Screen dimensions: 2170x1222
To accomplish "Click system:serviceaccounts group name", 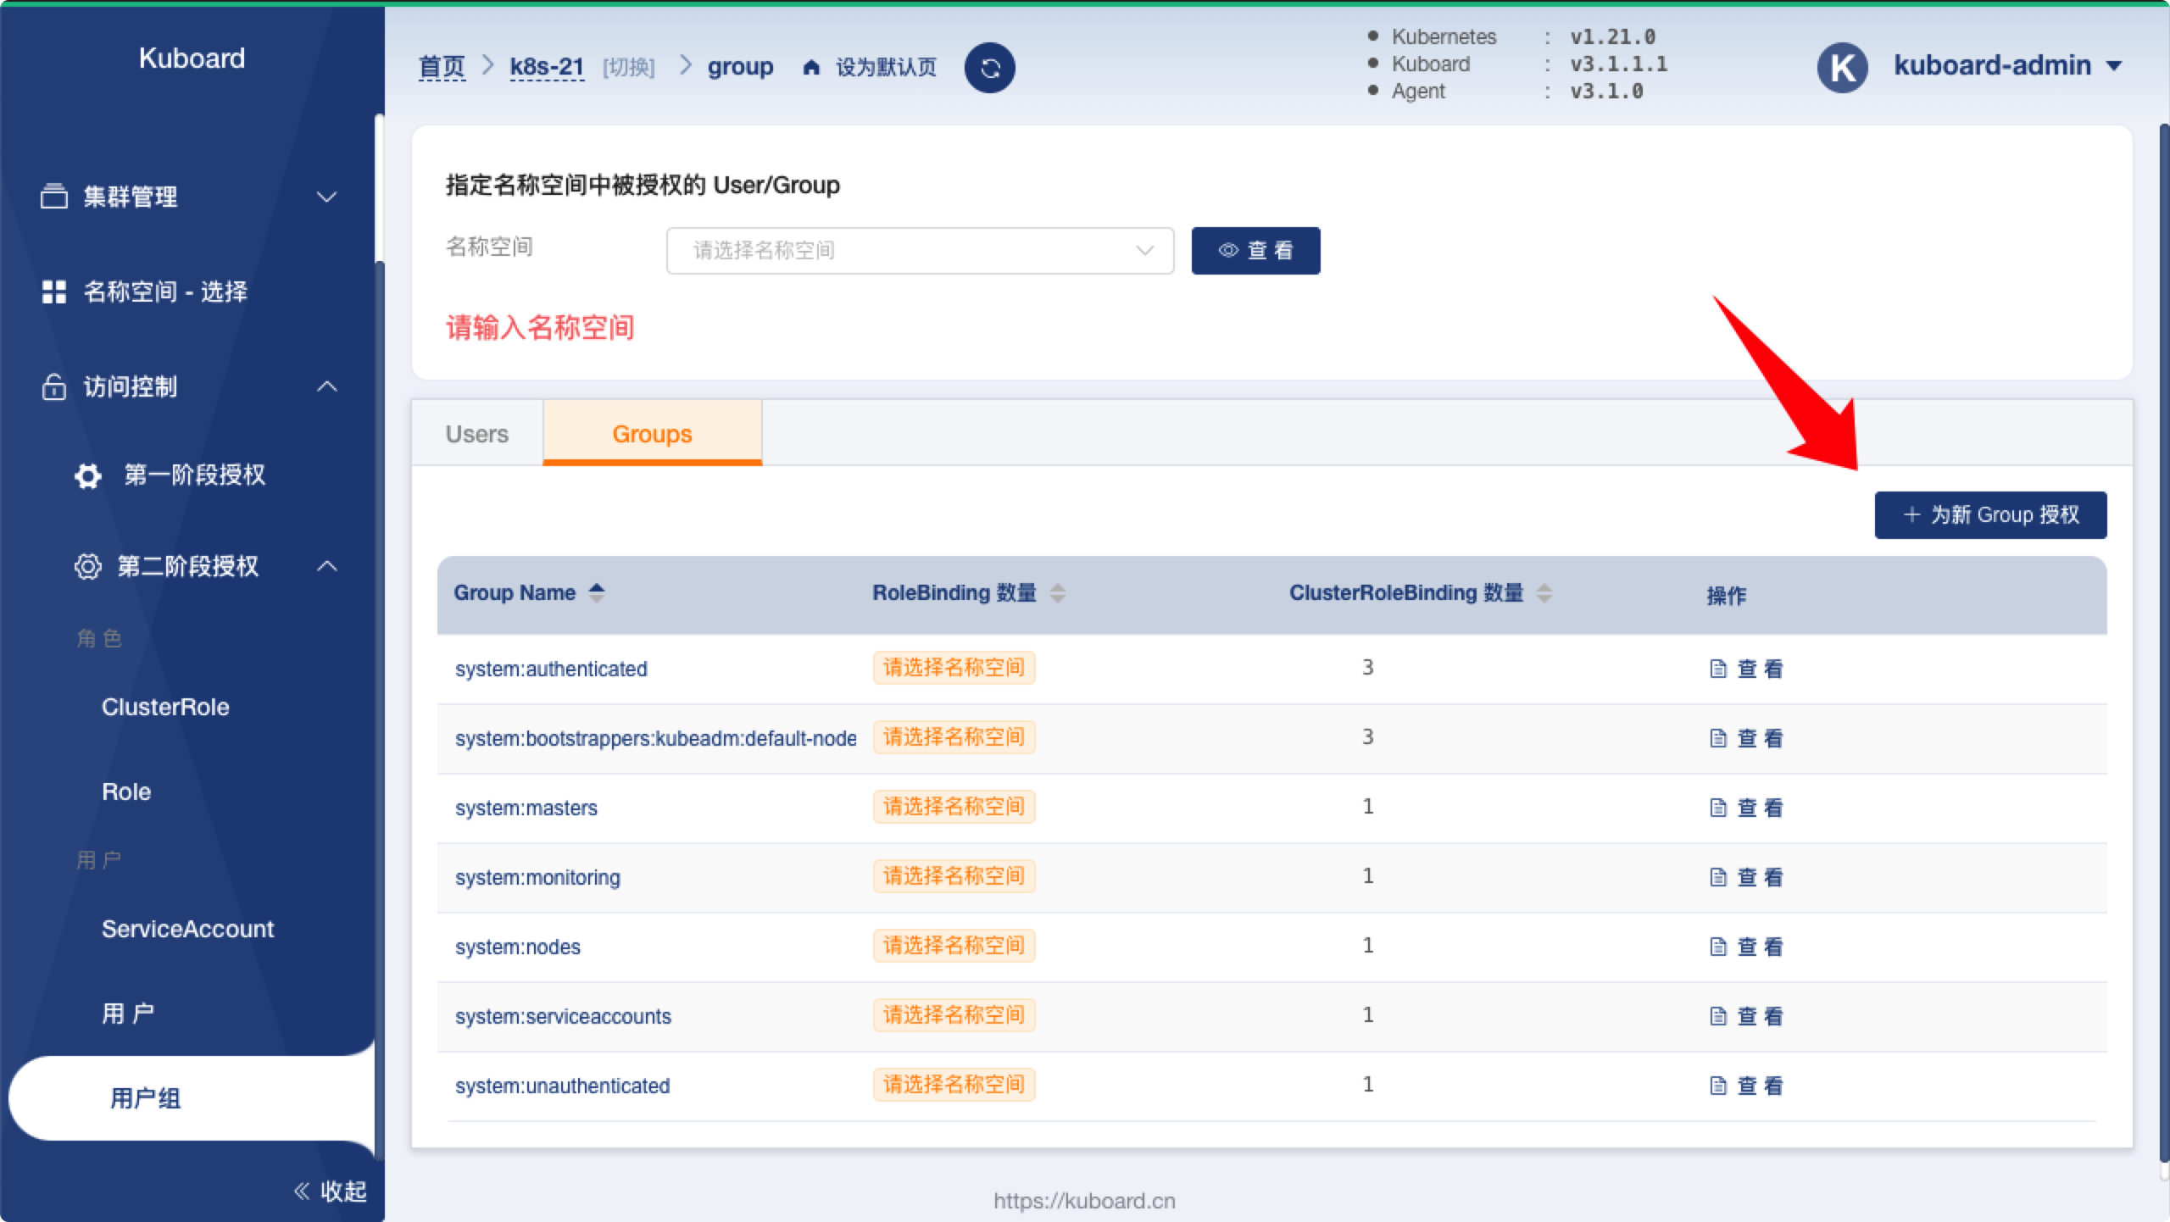I will pyautogui.click(x=563, y=1016).
